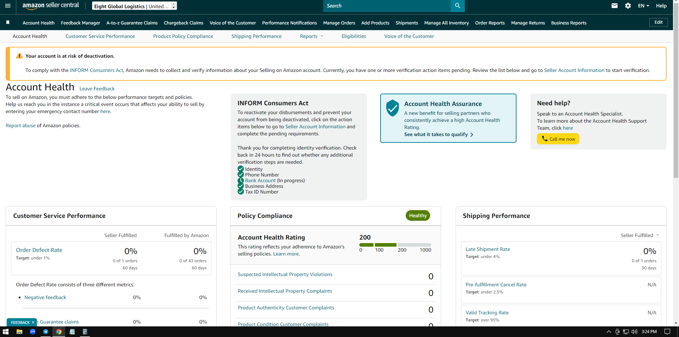Click See what it takes to qualify
679x337 pixels.
pyautogui.click(x=439, y=134)
